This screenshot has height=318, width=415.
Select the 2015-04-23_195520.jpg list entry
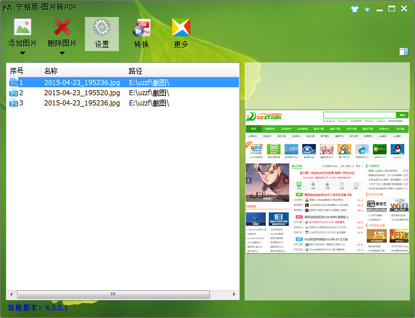tap(82, 93)
